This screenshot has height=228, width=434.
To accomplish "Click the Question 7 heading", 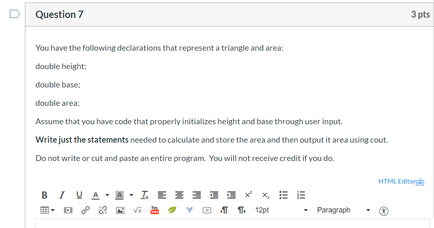I will pyautogui.click(x=59, y=14).
